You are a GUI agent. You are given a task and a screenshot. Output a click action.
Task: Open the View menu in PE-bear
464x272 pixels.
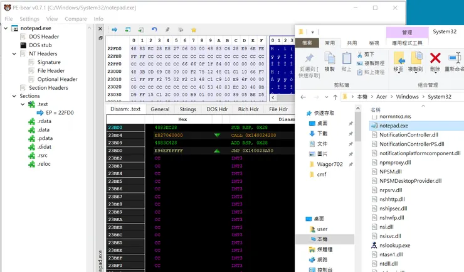(52, 19)
